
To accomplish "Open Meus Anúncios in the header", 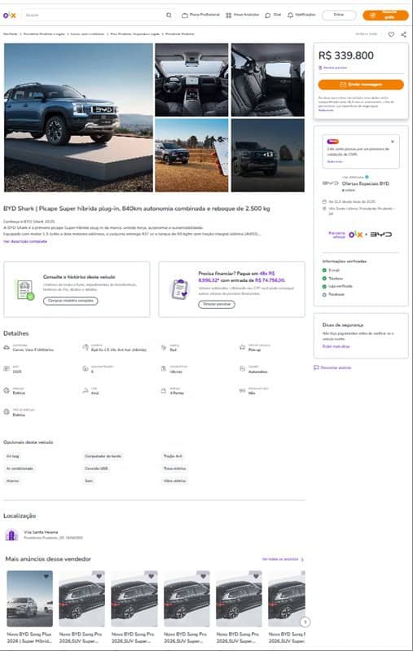I will point(243,15).
